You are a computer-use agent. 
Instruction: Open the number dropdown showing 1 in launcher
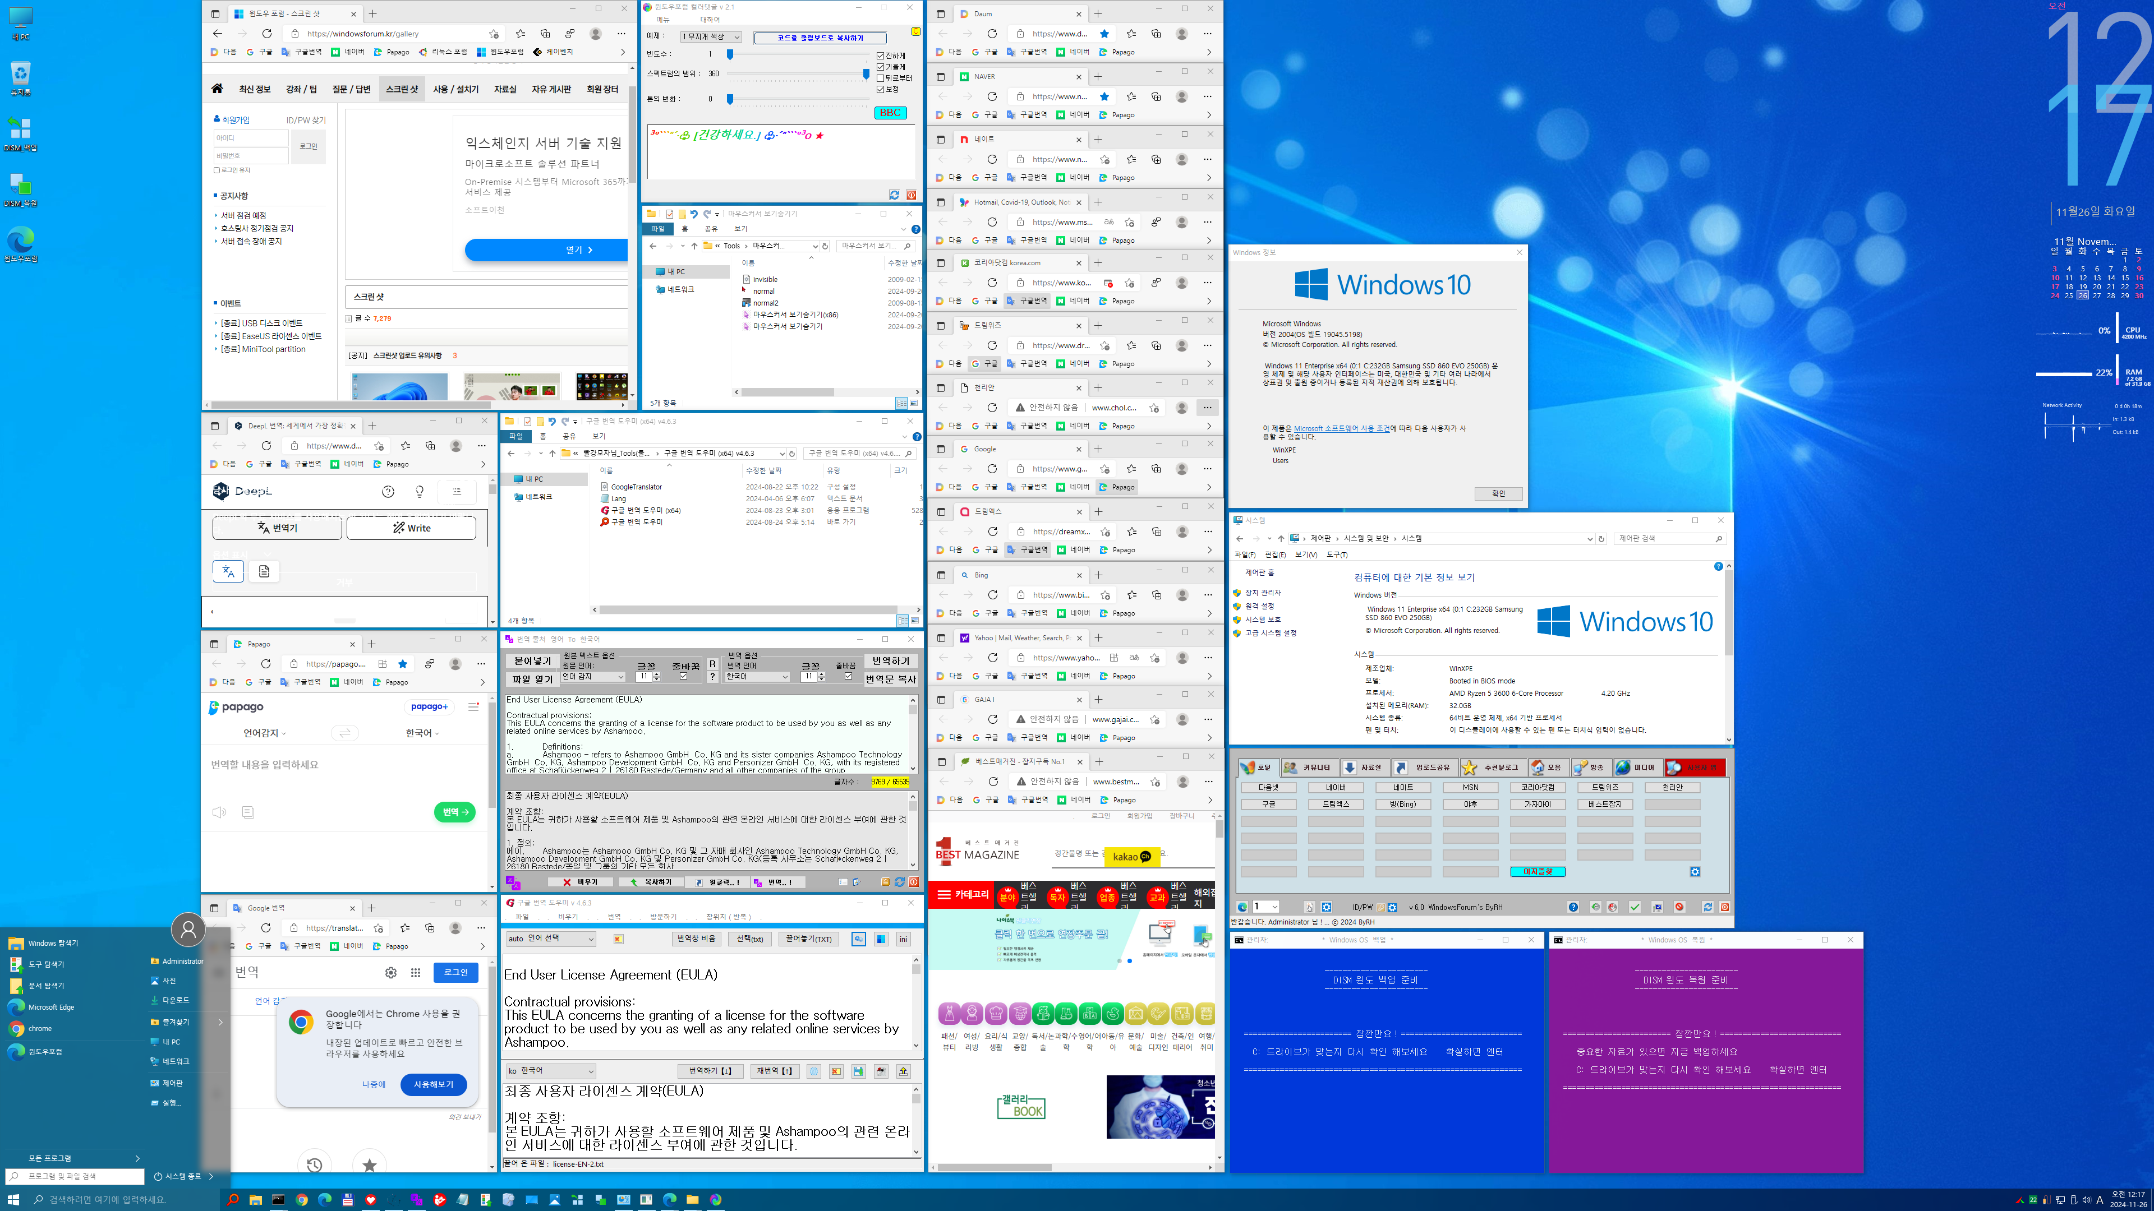[x=1266, y=907]
